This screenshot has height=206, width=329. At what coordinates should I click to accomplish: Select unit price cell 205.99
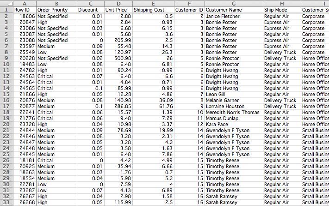click(118, 40)
